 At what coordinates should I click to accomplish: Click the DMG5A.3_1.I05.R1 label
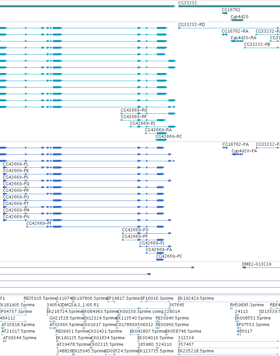[x=80, y=305]
